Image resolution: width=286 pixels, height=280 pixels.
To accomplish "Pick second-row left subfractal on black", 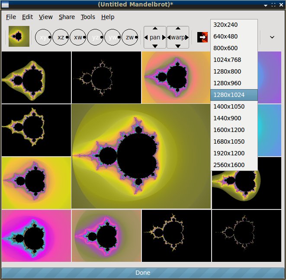I will point(36,130).
